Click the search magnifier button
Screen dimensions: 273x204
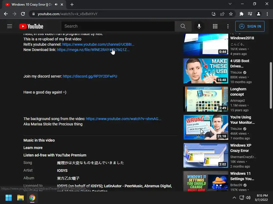[x=183, y=26]
